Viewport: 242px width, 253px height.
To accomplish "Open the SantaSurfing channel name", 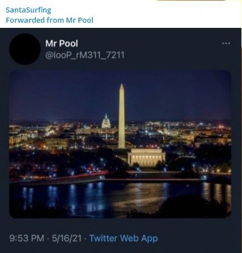I will coord(28,10).
